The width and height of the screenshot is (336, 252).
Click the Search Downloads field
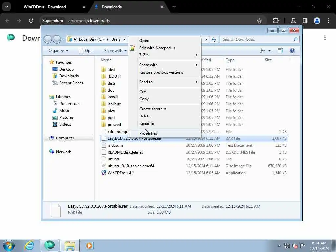tap(260, 39)
